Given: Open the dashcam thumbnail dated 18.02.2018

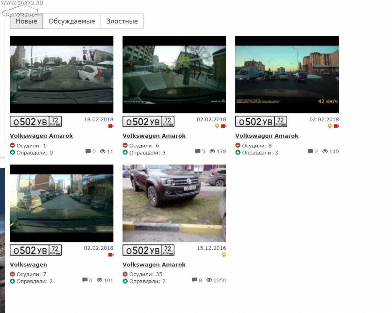Looking at the screenshot, I should [x=62, y=75].
